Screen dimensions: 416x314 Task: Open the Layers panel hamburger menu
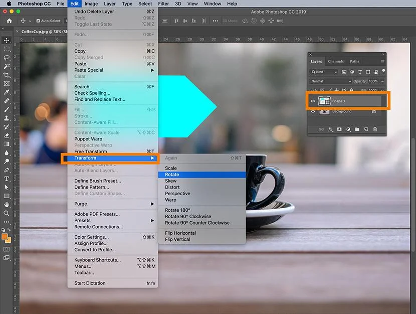point(382,61)
